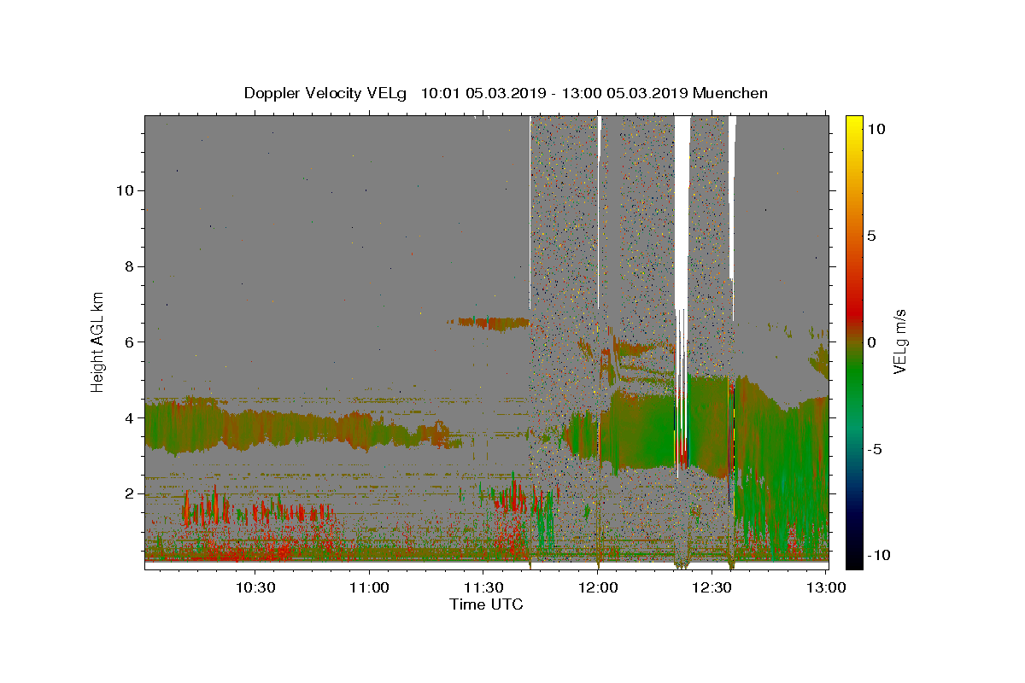Click the black bottom of the colorbar
The height and width of the screenshot is (683, 1025).
854,559
